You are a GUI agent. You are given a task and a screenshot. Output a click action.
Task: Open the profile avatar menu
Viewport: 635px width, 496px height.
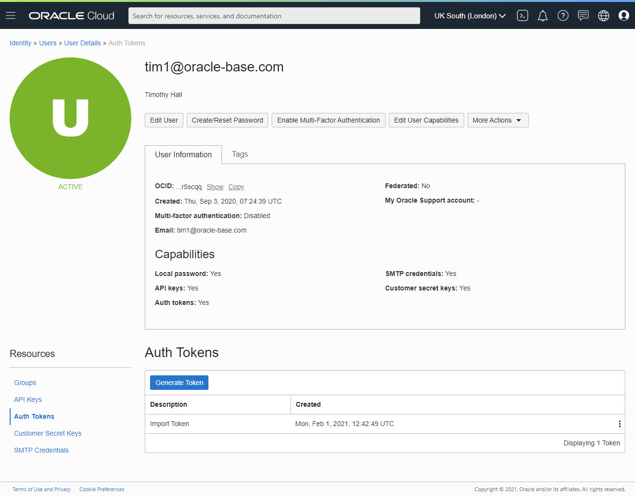point(624,16)
